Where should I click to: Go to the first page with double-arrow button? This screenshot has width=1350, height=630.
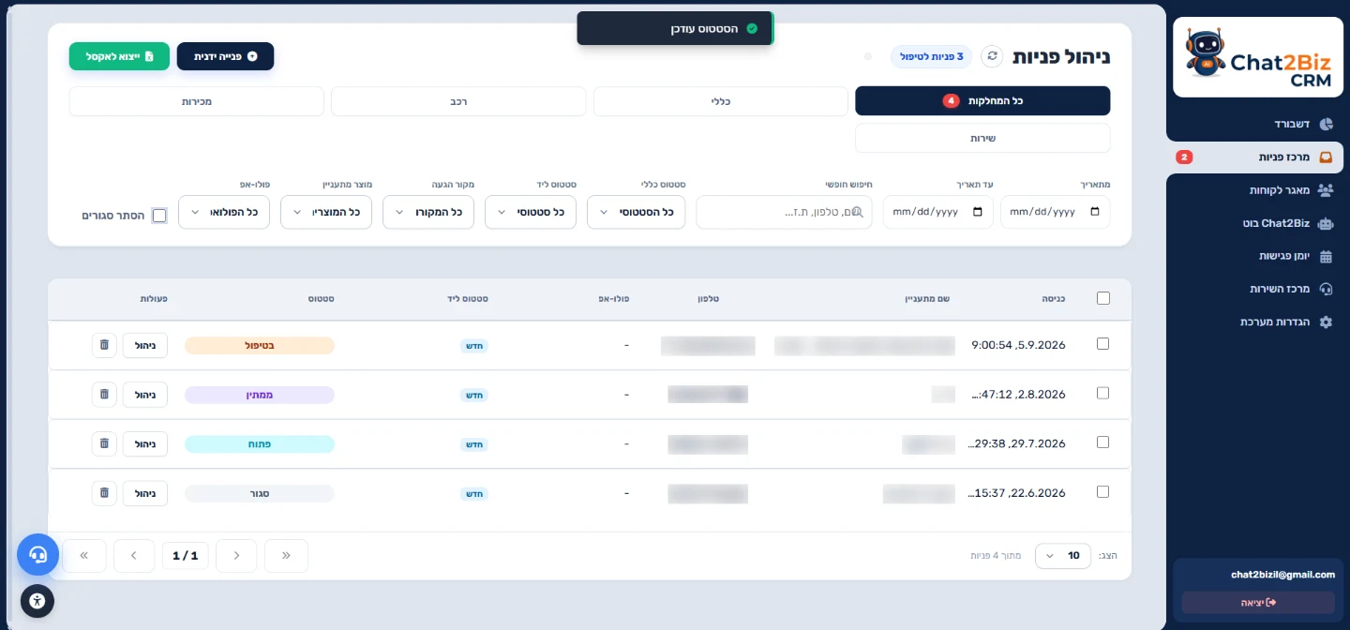point(286,556)
